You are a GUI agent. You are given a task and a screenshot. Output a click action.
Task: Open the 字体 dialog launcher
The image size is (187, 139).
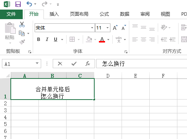click(x=126, y=52)
